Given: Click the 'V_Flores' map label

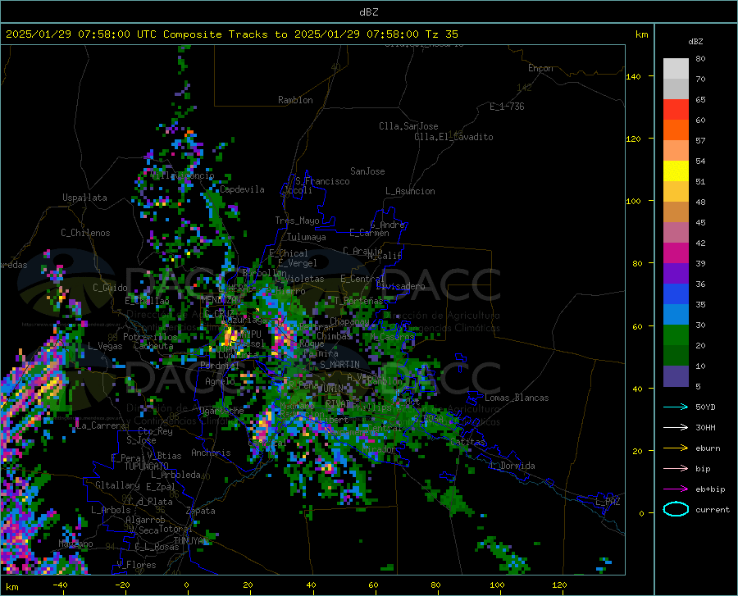Looking at the screenshot, I should pos(136,565).
